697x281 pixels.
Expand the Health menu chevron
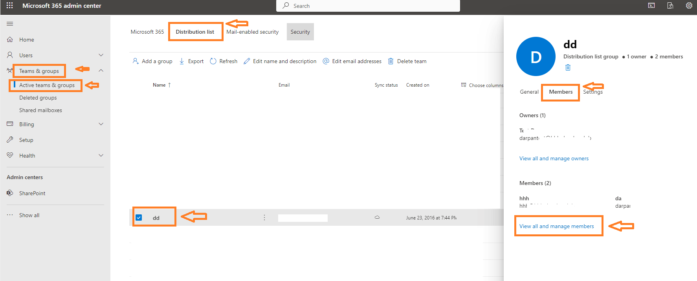[101, 155]
